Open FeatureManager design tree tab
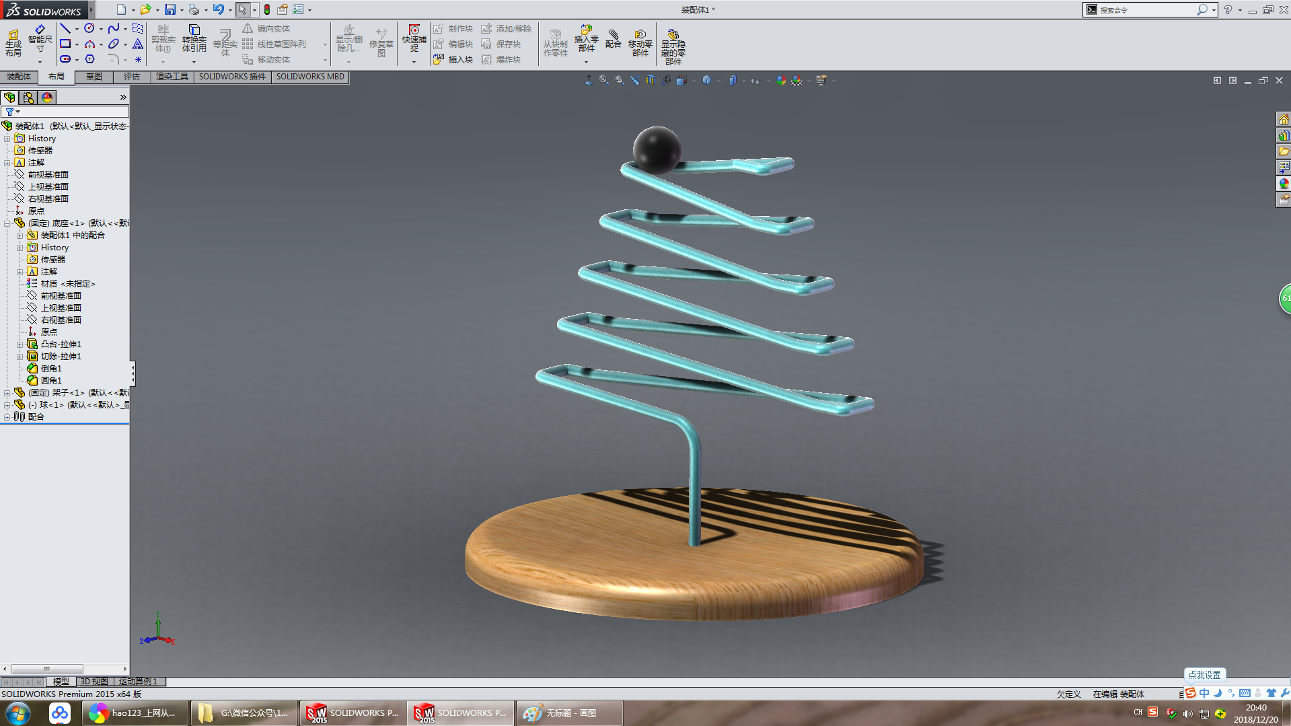 click(9, 98)
